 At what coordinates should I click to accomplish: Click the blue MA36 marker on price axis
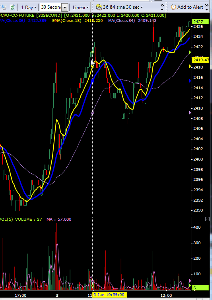pyautogui.click(x=190, y=81)
